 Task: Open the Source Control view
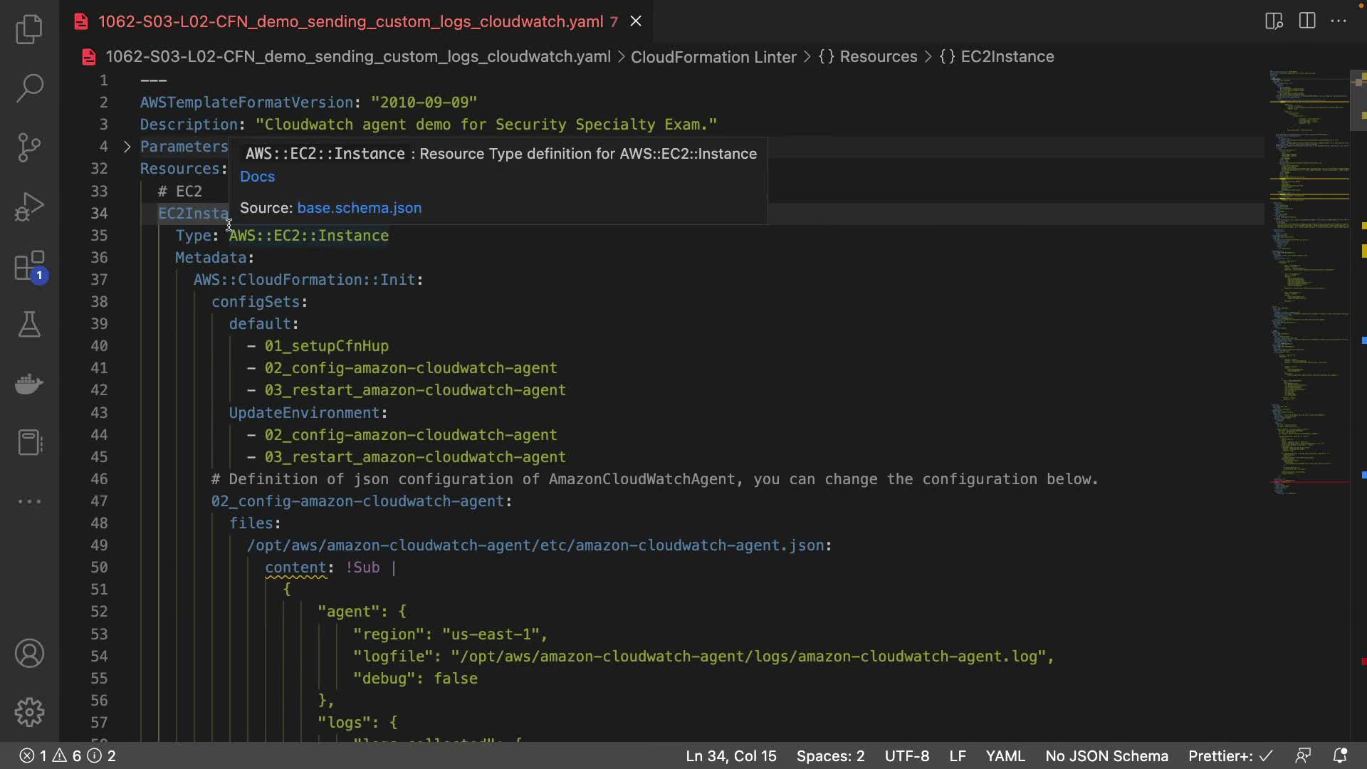point(29,147)
